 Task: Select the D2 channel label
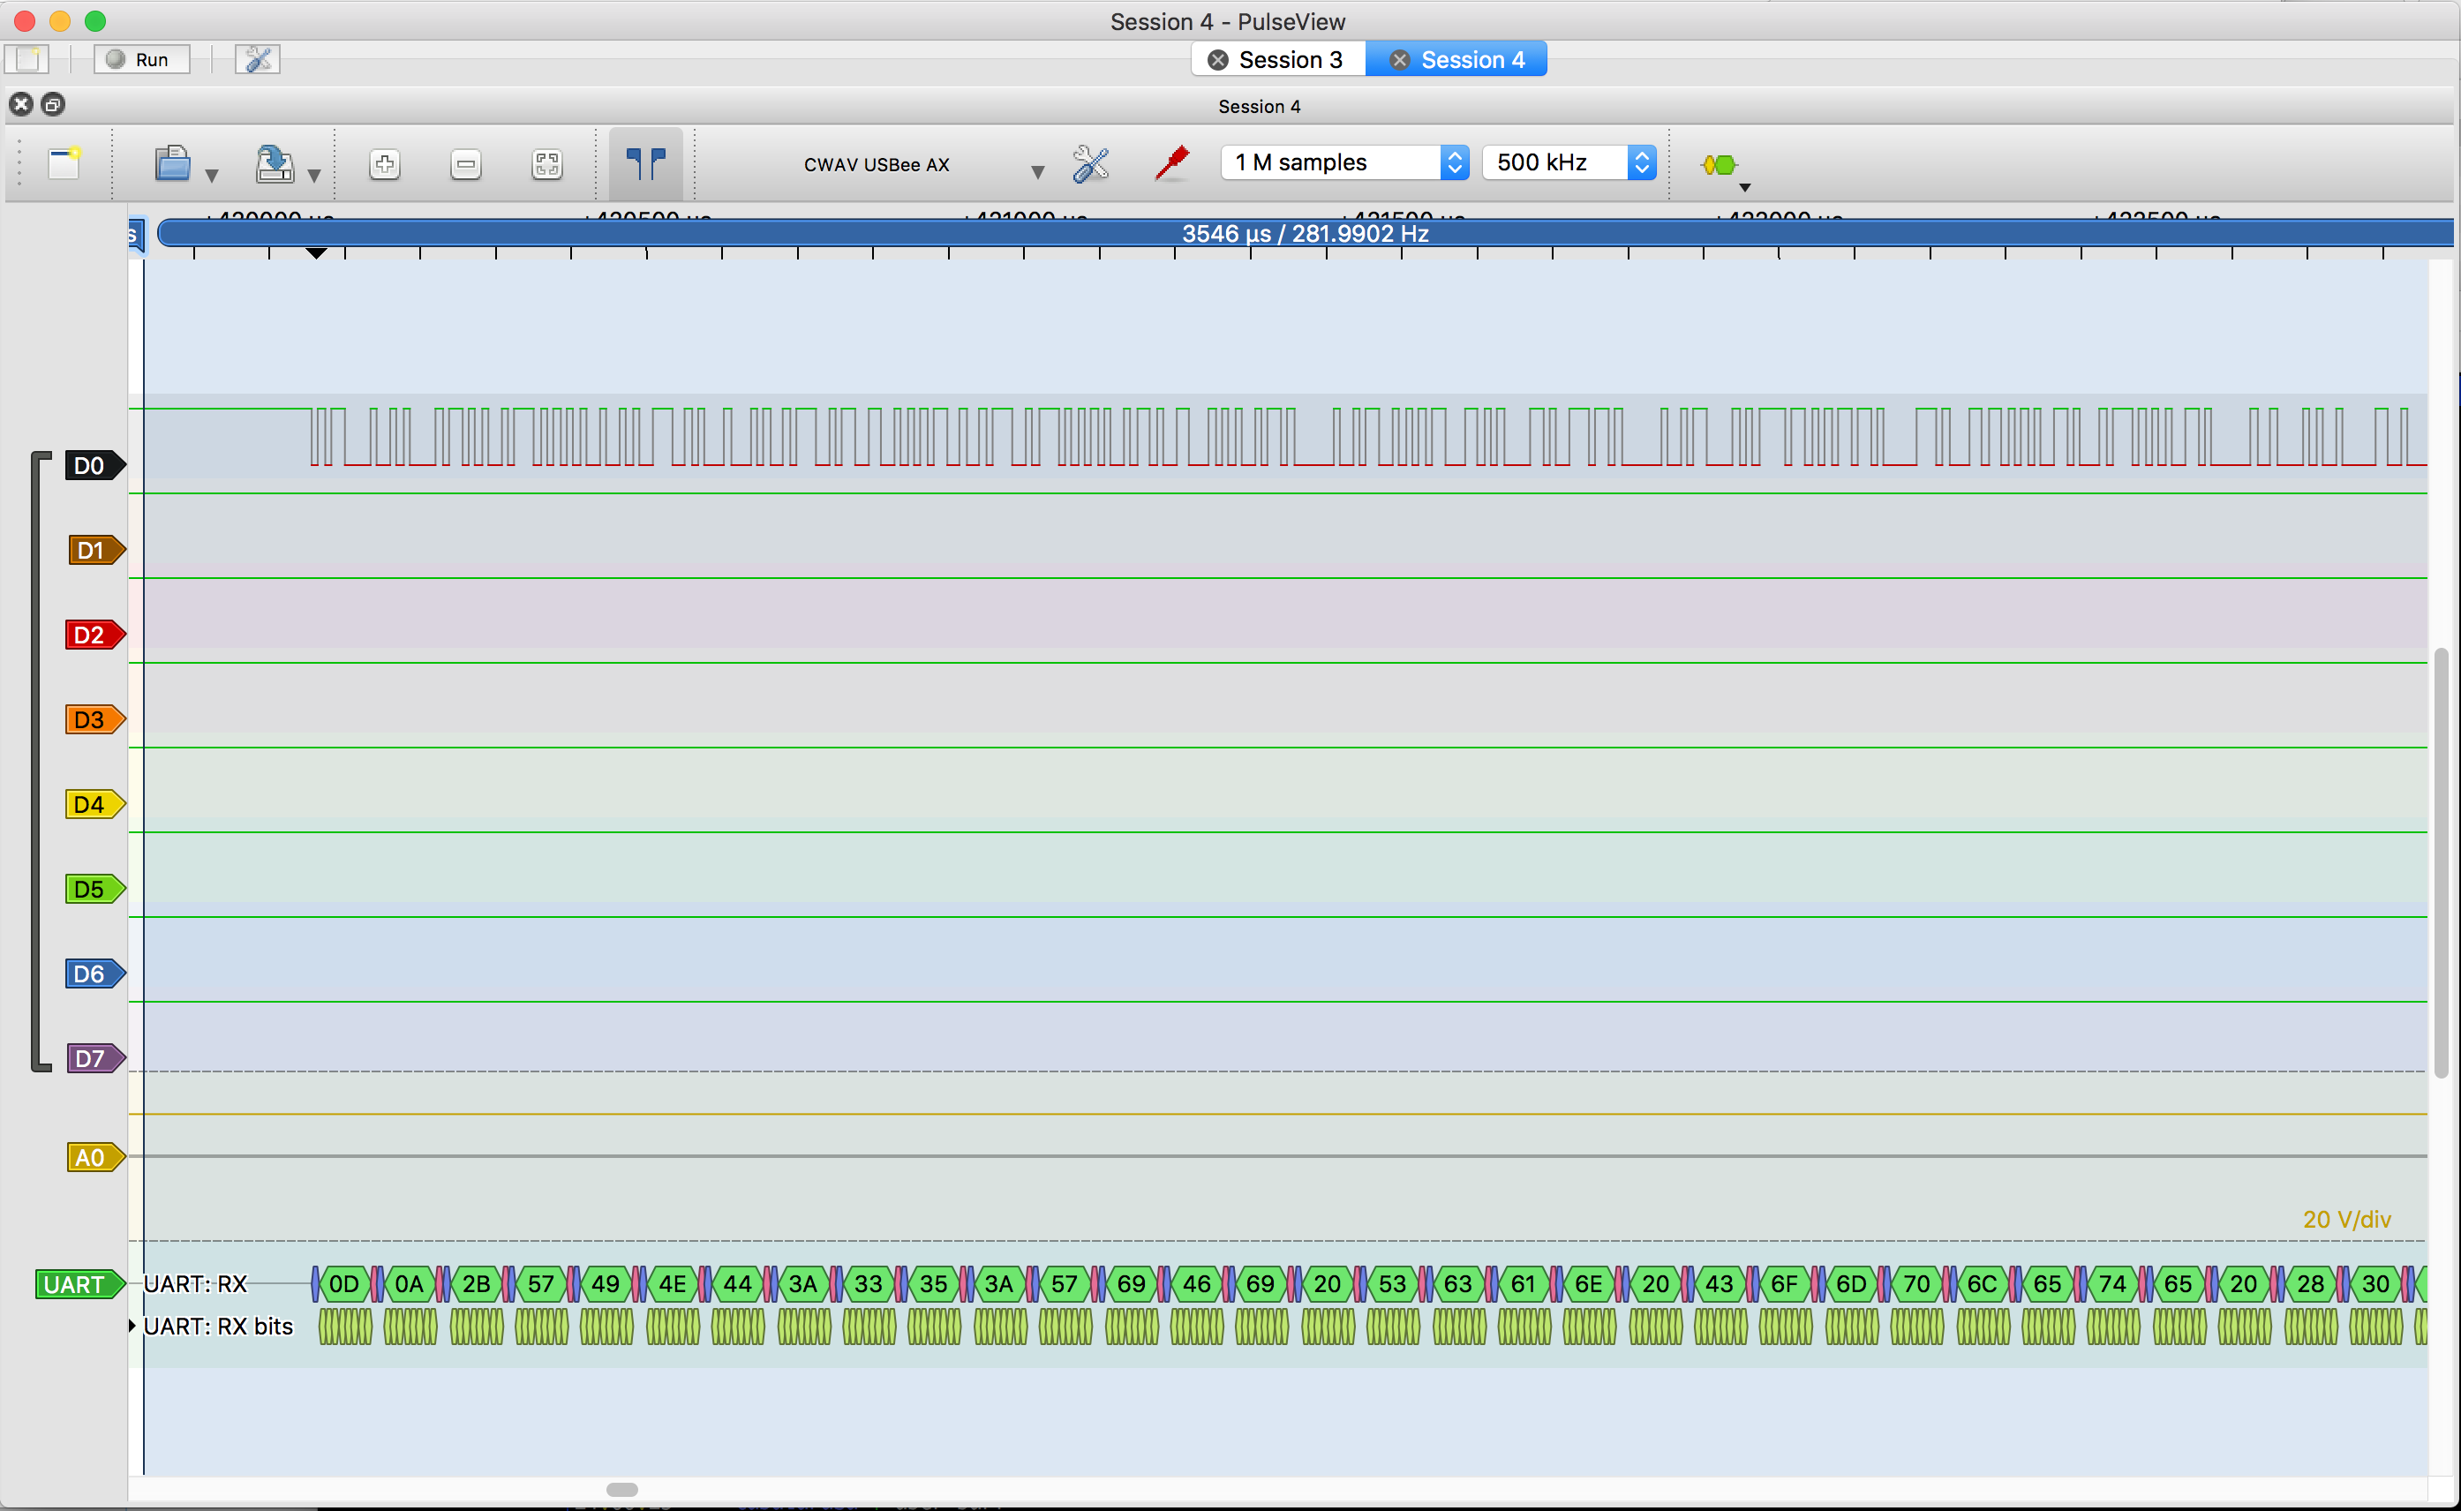(x=96, y=635)
